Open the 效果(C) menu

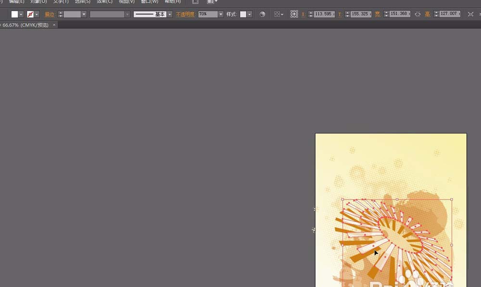(x=104, y=1)
